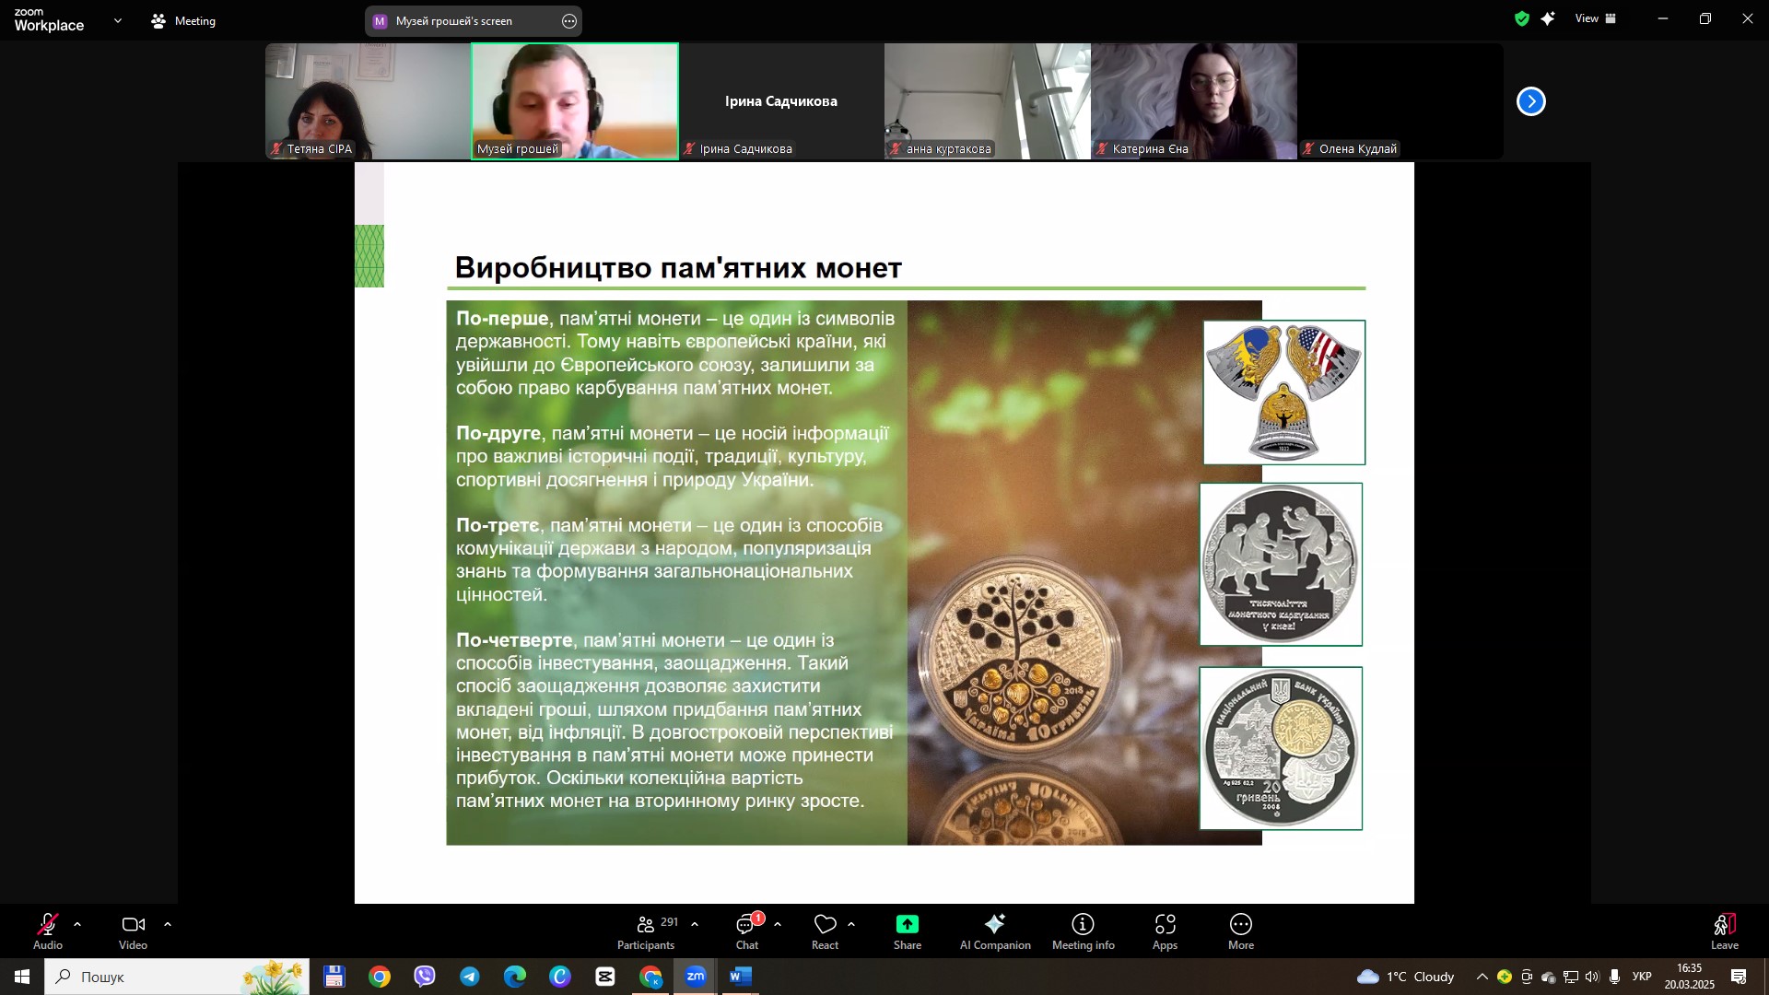Viewport: 1769px width, 995px height.
Task: Click the green Share screen button
Action: (x=908, y=931)
